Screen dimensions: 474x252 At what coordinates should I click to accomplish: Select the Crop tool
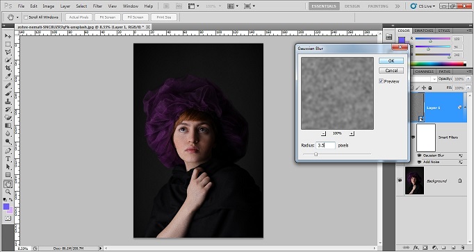[x=8, y=68]
